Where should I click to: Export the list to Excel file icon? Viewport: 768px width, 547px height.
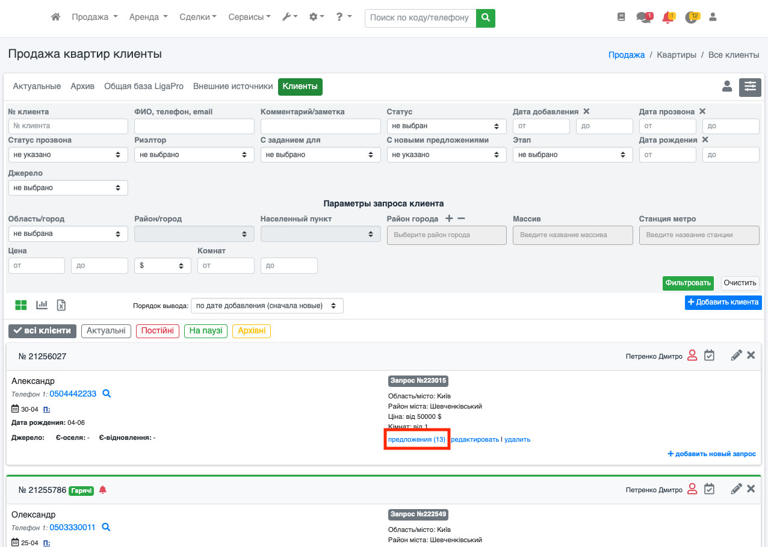click(61, 305)
